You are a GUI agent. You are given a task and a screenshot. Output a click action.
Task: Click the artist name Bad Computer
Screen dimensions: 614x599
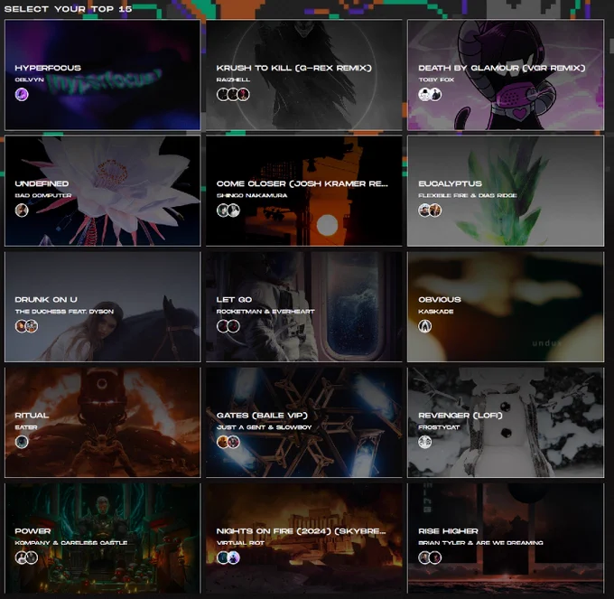coord(43,195)
